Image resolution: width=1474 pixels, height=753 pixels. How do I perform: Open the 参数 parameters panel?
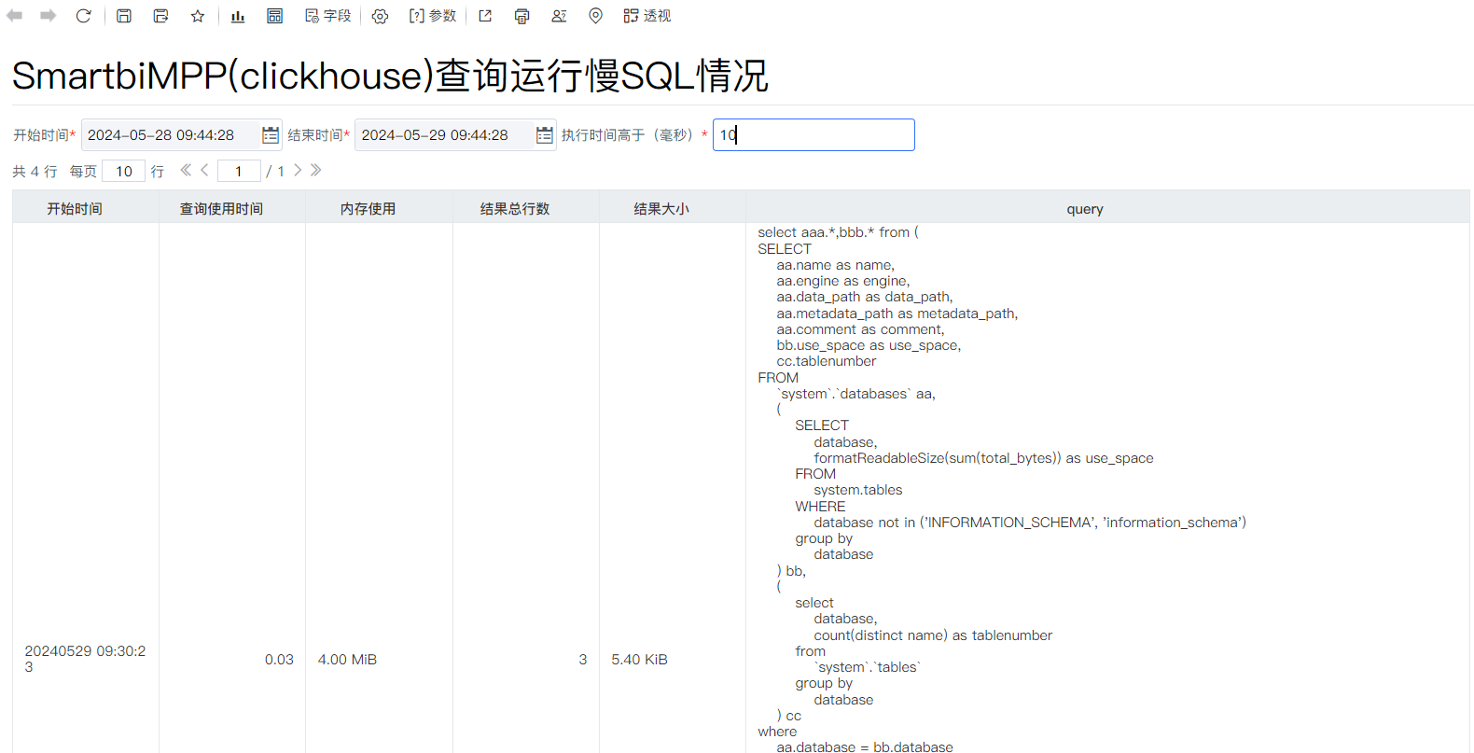click(433, 16)
